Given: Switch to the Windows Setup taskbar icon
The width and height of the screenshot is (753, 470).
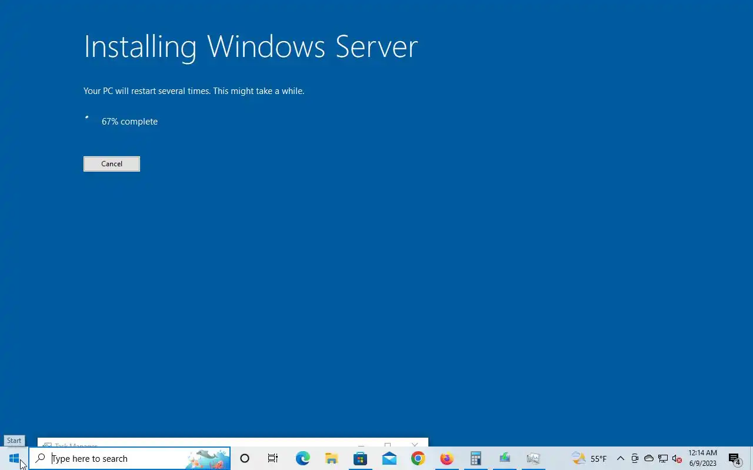Looking at the screenshot, I should click(504, 458).
